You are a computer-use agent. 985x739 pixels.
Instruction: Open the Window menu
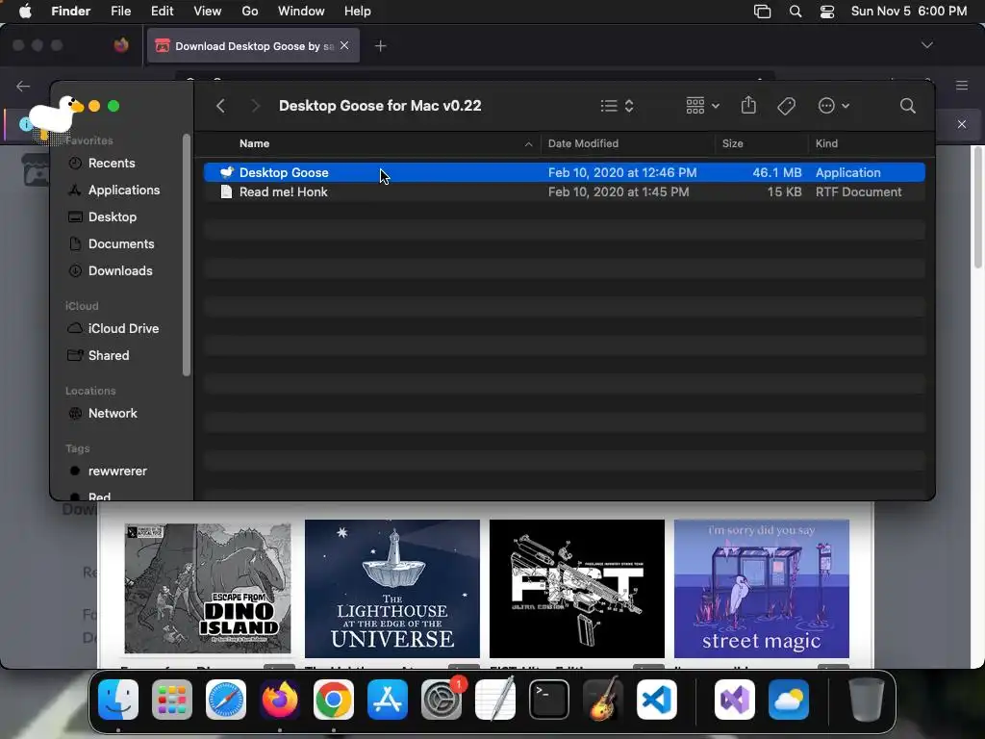click(x=301, y=12)
